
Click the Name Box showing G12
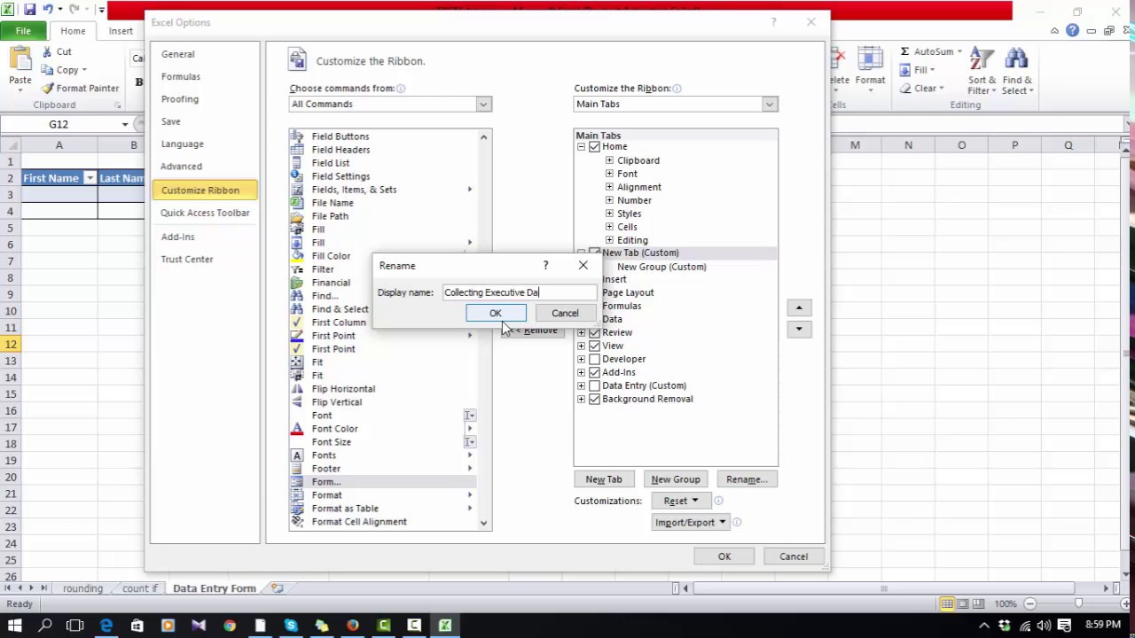(x=59, y=125)
